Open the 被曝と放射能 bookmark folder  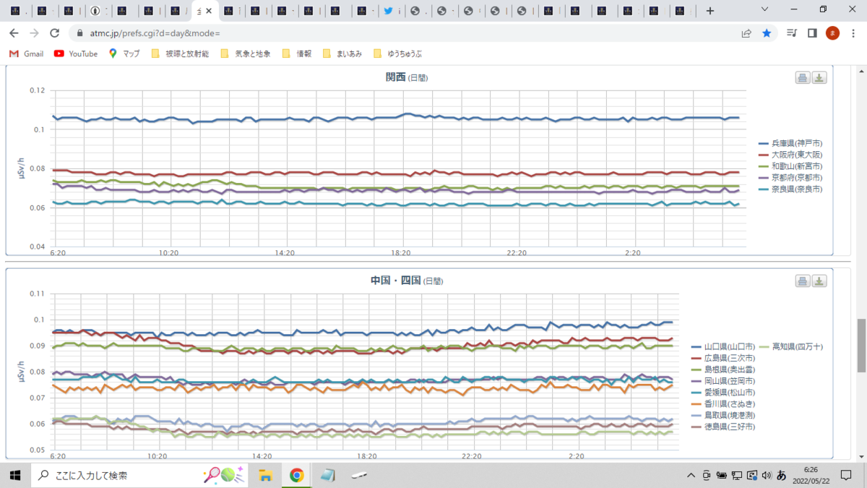180,53
